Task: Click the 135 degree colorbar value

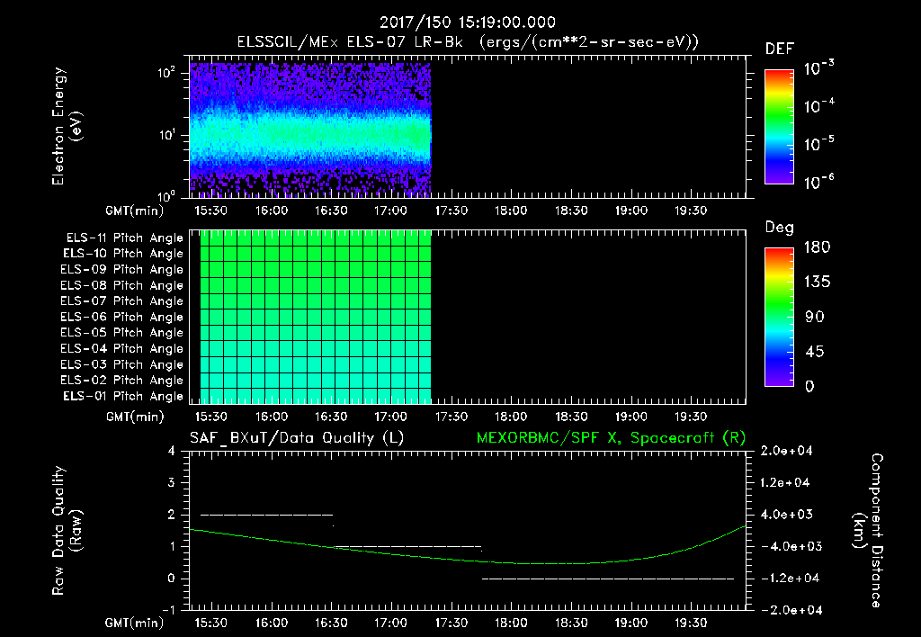Action: [x=818, y=282]
